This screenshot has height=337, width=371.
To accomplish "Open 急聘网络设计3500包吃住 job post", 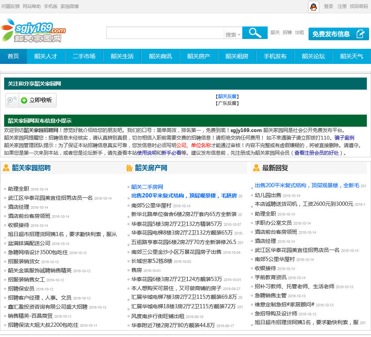I will 38,252.
